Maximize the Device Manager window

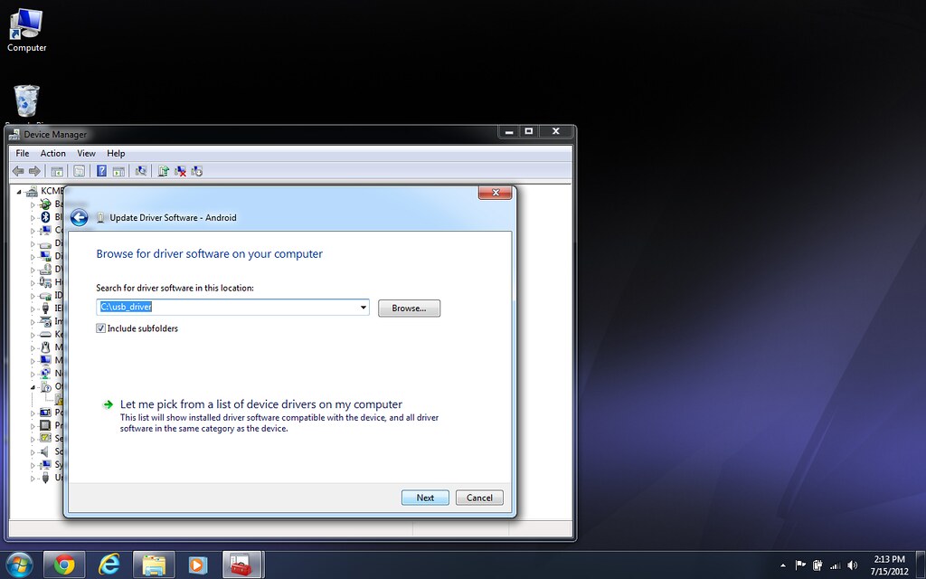click(x=529, y=131)
